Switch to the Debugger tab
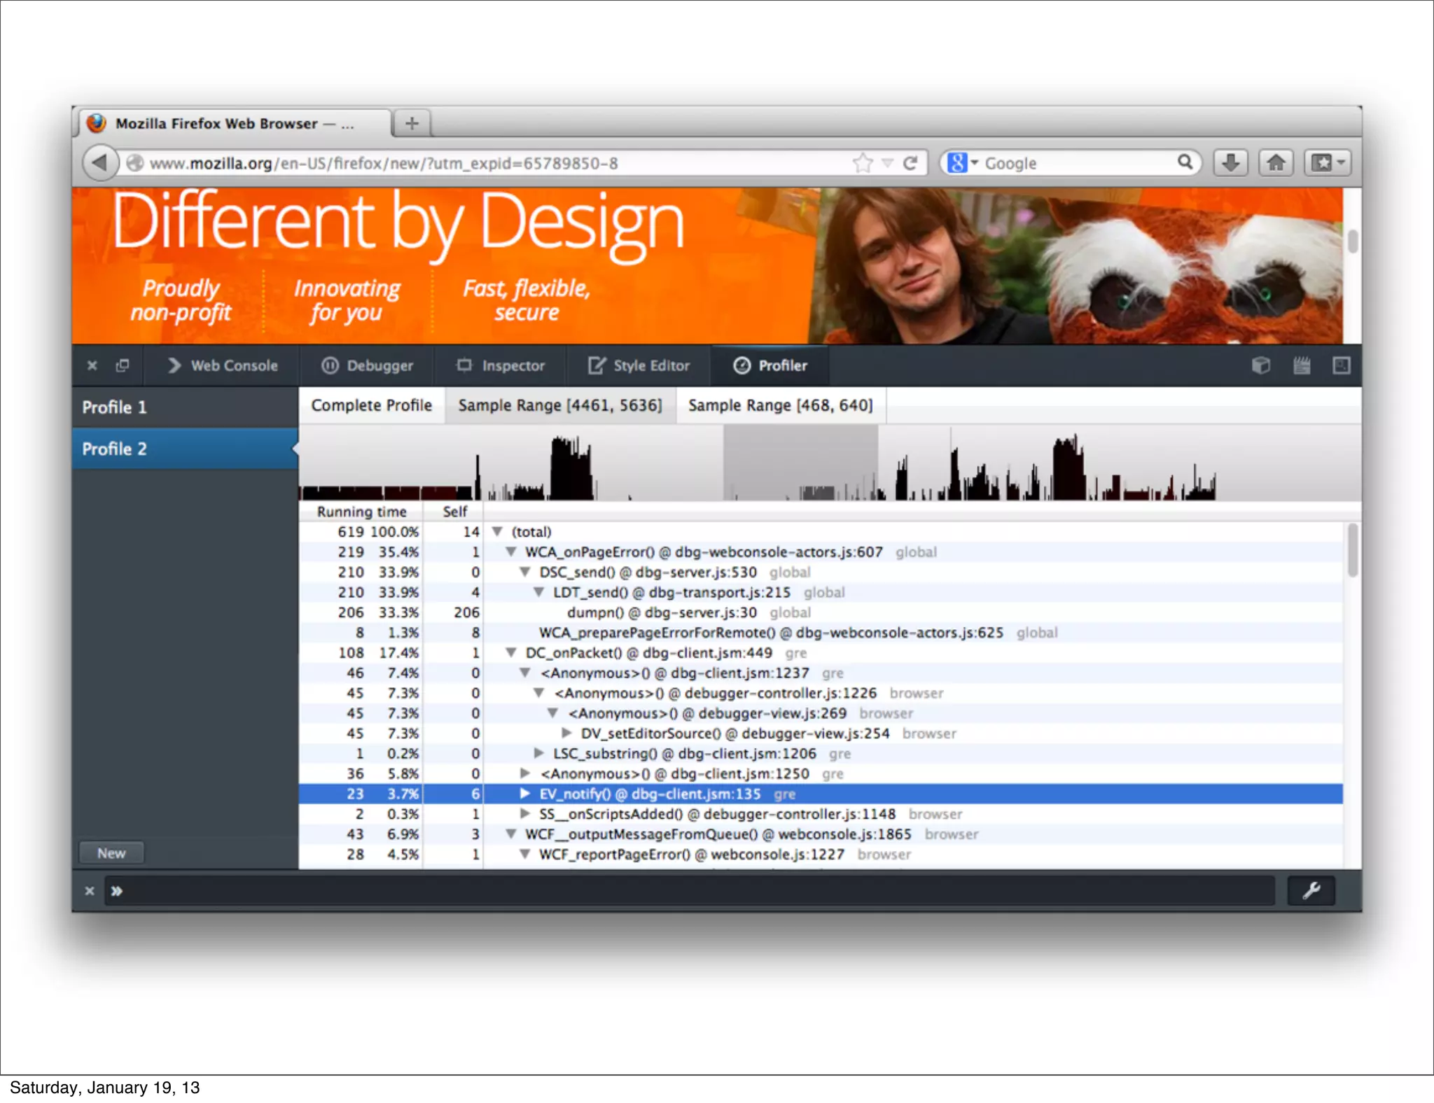This screenshot has height=1103, width=1434. [368, 365]
